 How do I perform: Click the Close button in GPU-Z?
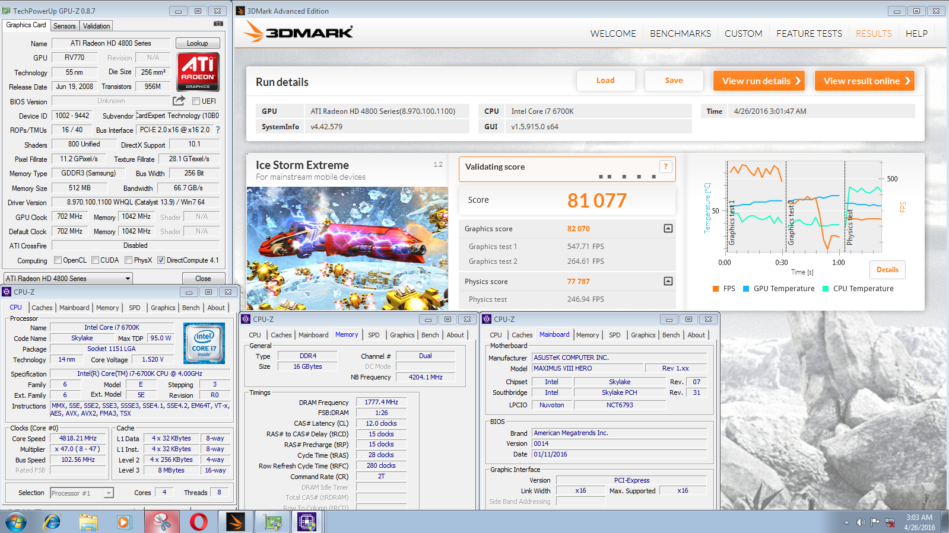coord(203,279)
